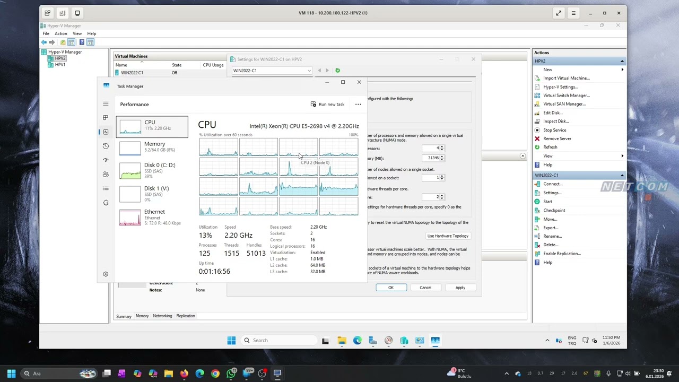This screenshot has width=679, height=382.
Task: Expand New submenu arrow in Actions pane
Action: coord(622,70)
